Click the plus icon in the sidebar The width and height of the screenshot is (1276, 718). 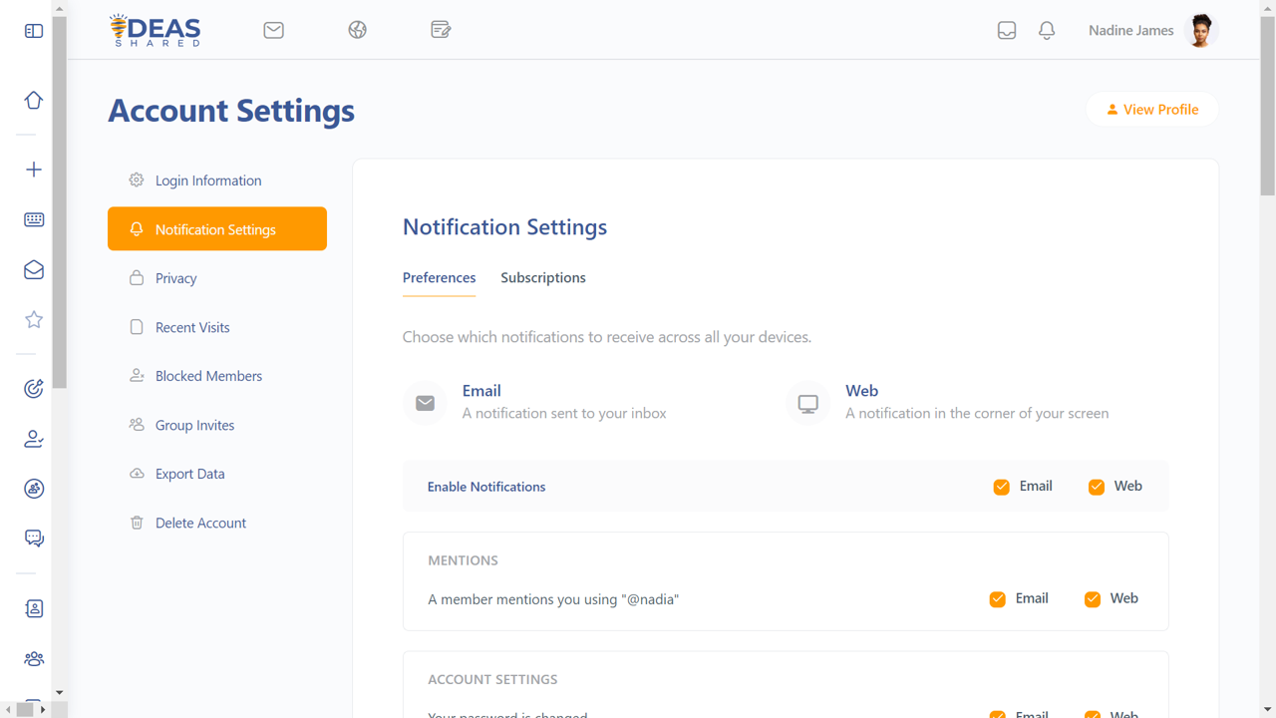(34, 170)
